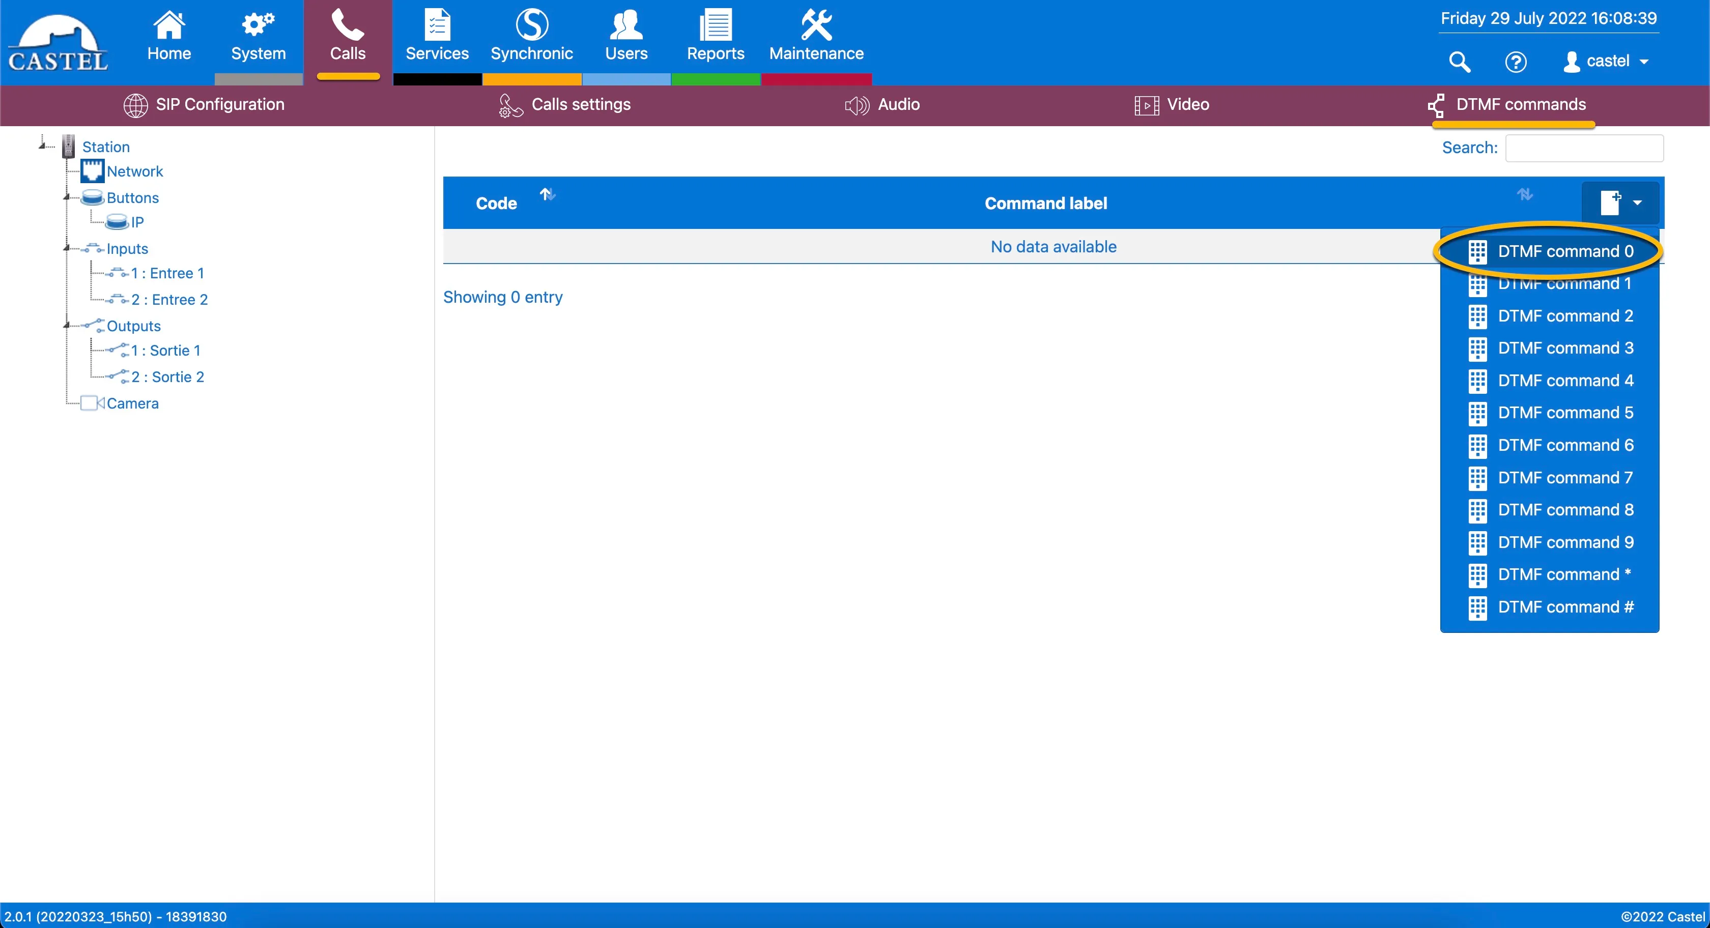
Task: Choose DTMF command 8 from menu
Action: pos(1549,510)
